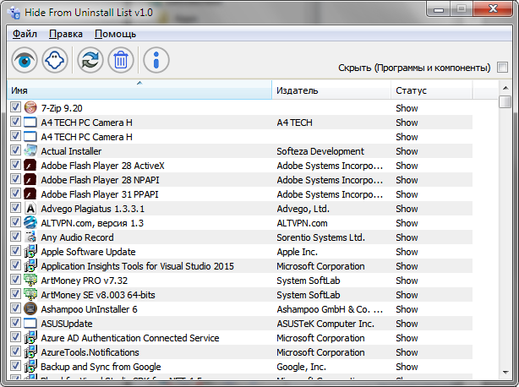The image size is (519, 387).
Task: Click the ALTVPN.com globe icon
Action: [x=30, y=222]
